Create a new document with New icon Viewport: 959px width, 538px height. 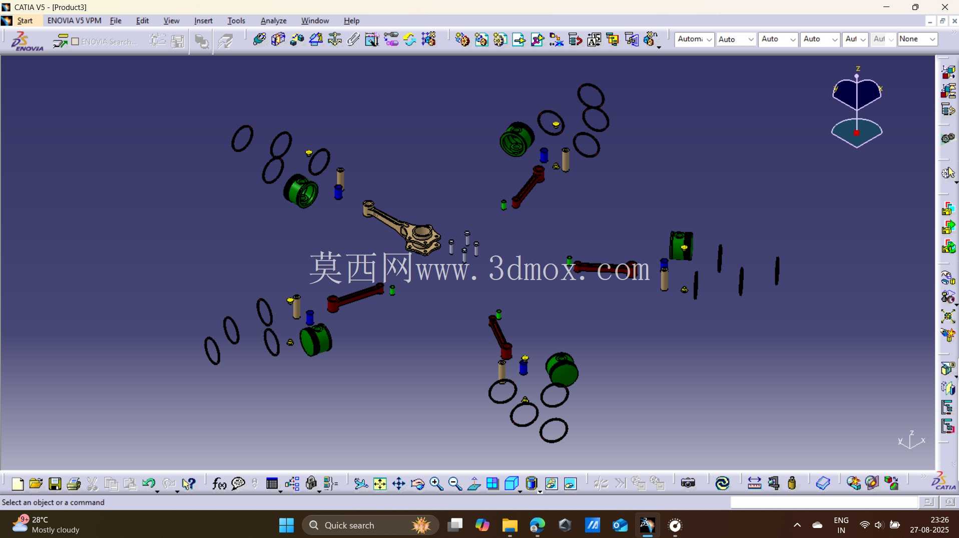[x=18, y=483]
